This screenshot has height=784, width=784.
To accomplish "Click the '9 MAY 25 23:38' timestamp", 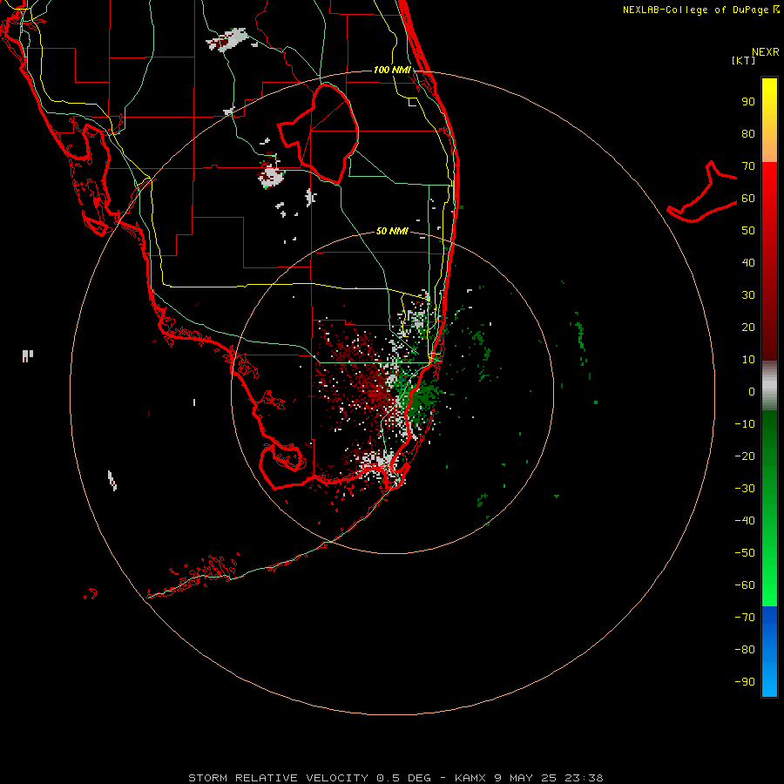I will (549, 778).
